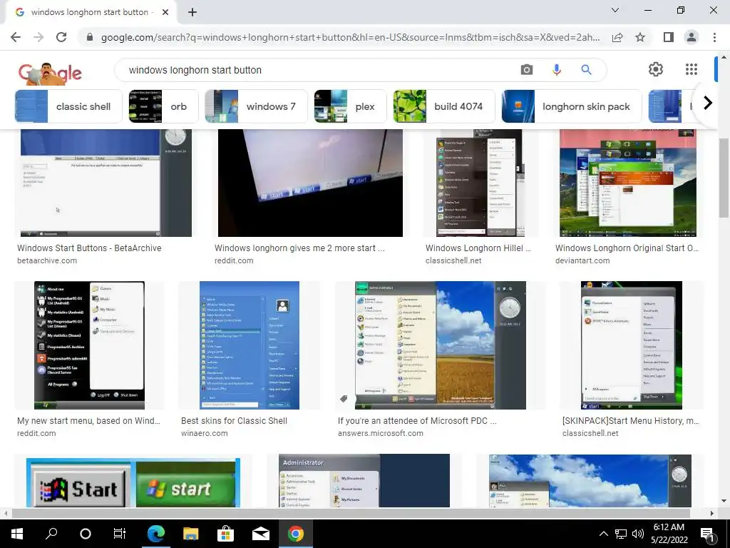
Task: Click the Administrator start menu thumbnail
Action: coord(364,480)
